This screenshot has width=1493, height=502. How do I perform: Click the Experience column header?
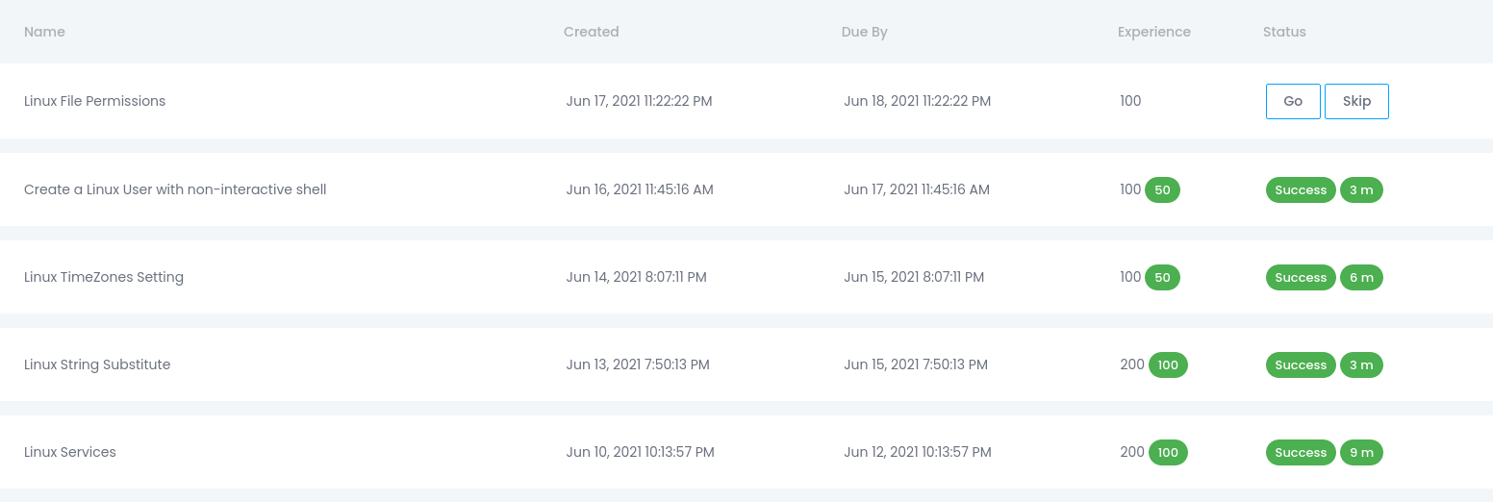click(x=1153, y=32)
